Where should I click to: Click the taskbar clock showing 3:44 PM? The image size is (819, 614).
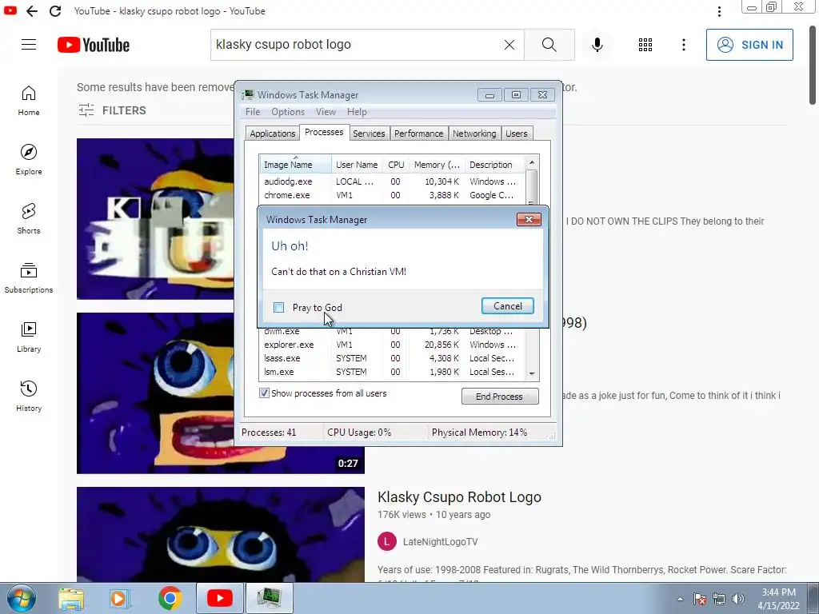[779, 599]
